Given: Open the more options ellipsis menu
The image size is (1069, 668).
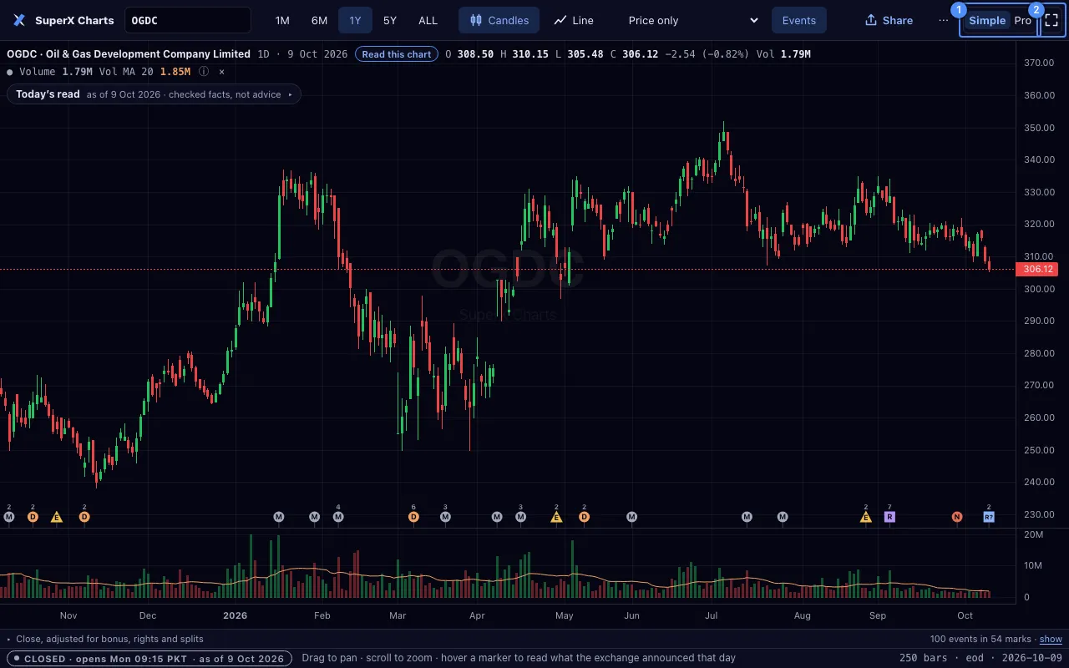Looking at the screenshot, I should (x=944, y=20).
